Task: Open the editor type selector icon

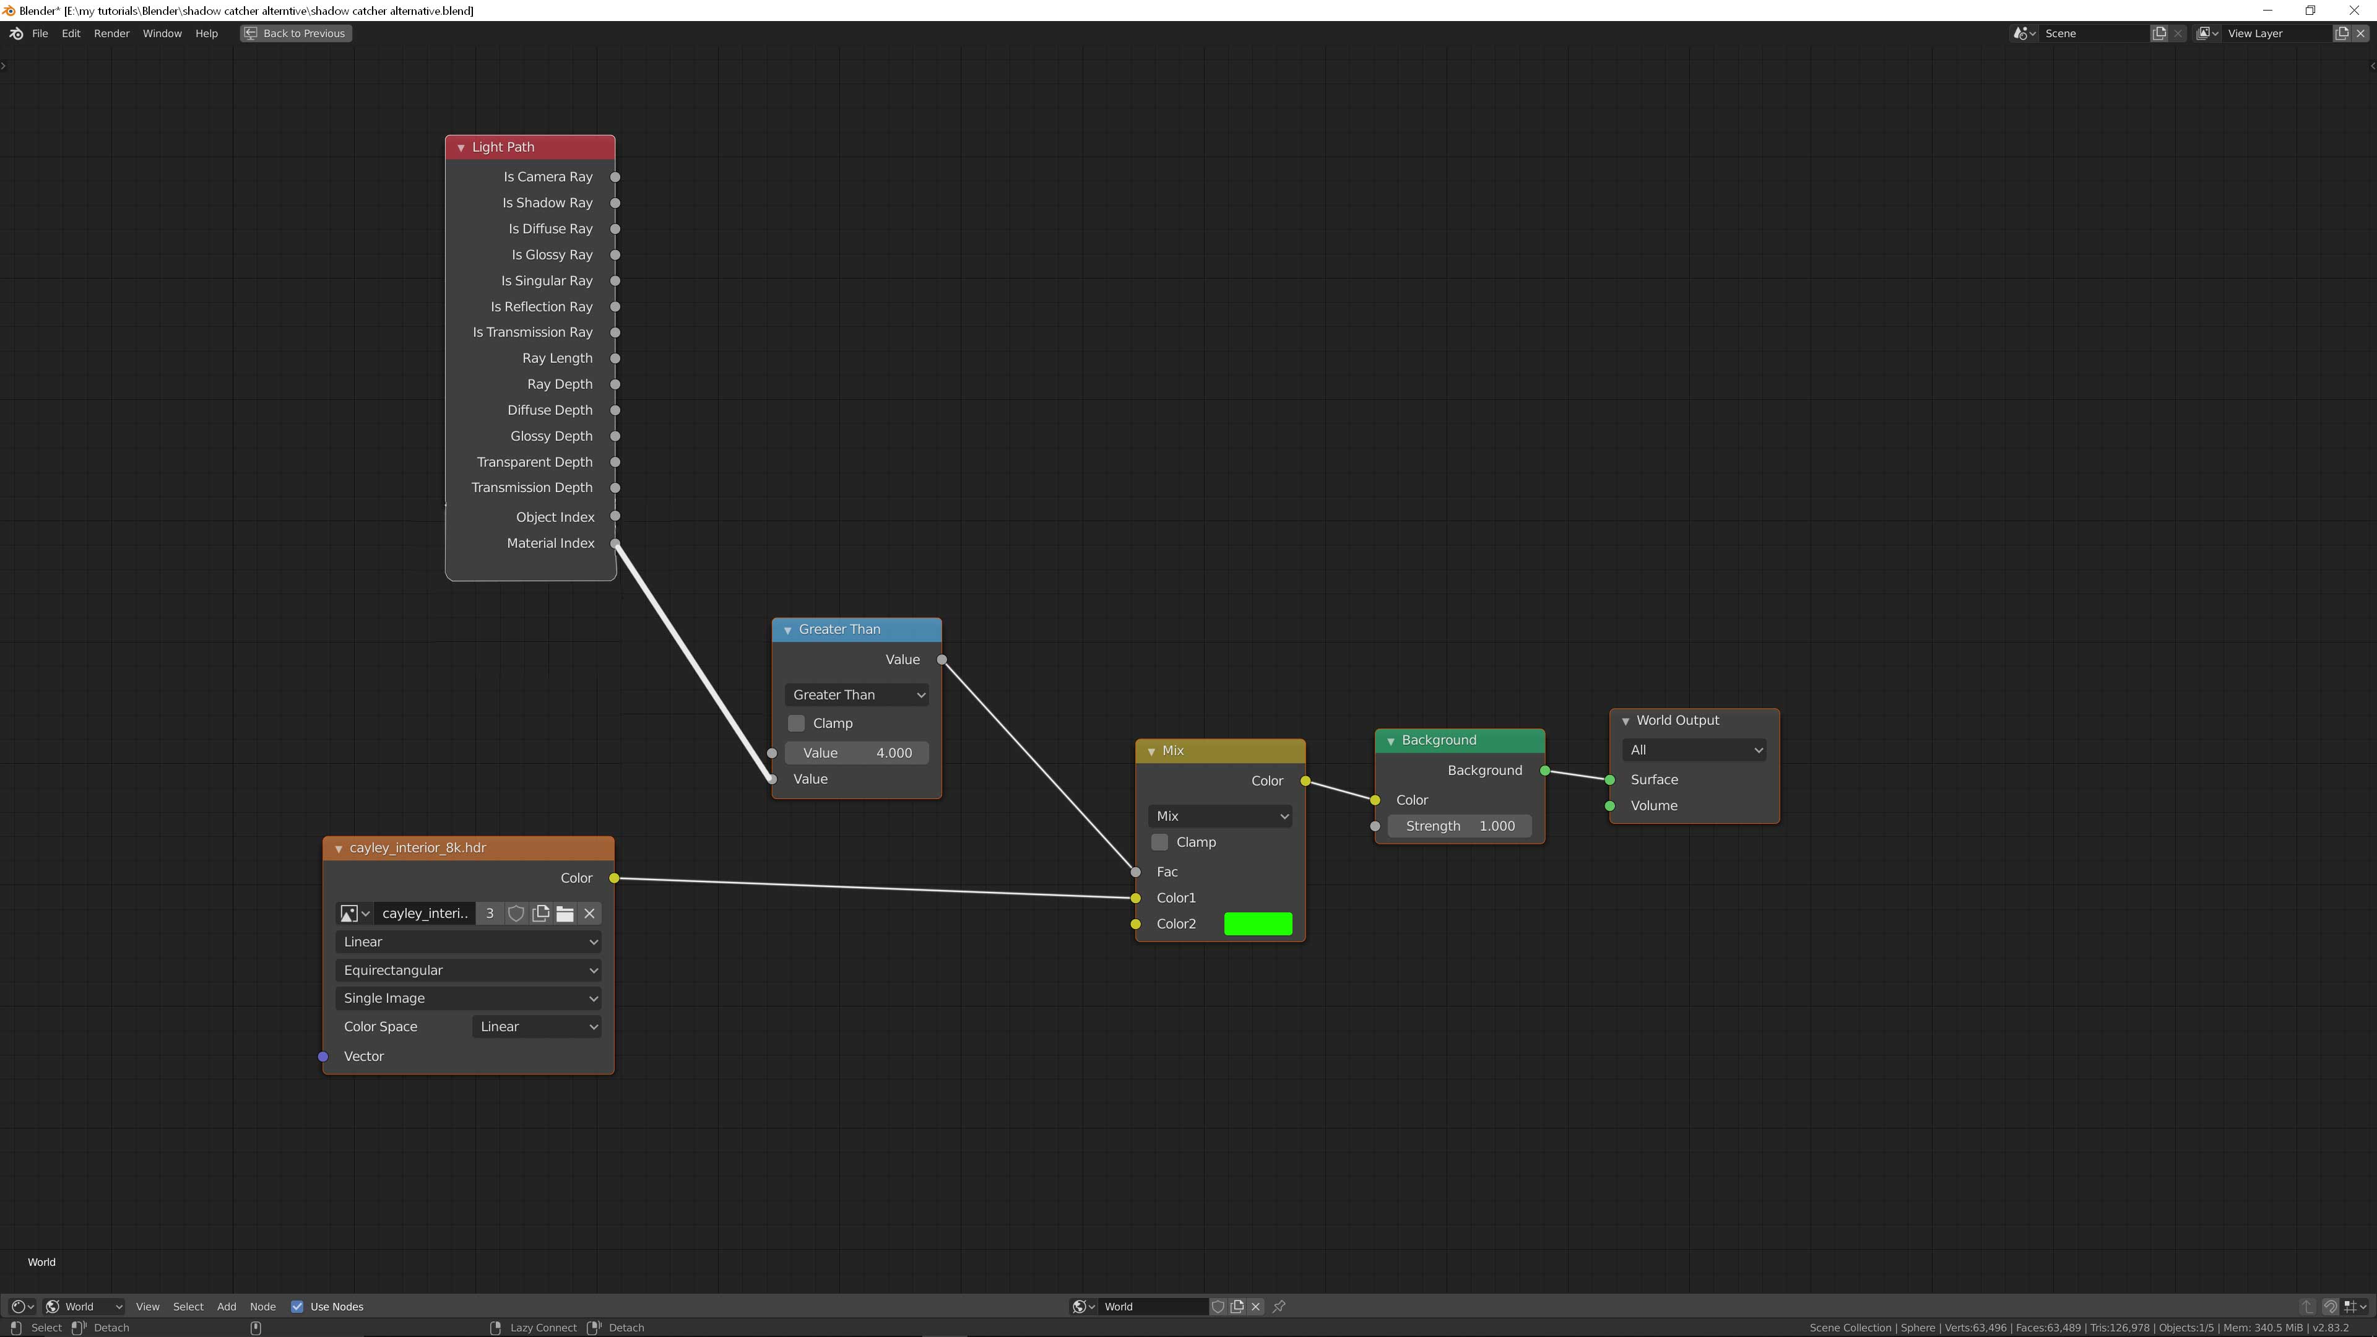Action: click(22, 1307)
